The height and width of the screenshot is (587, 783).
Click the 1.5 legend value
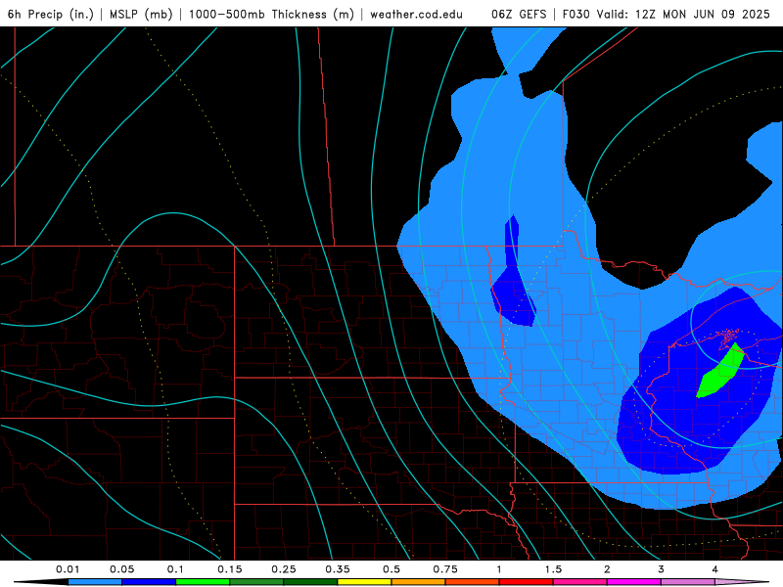click(553, 569)
